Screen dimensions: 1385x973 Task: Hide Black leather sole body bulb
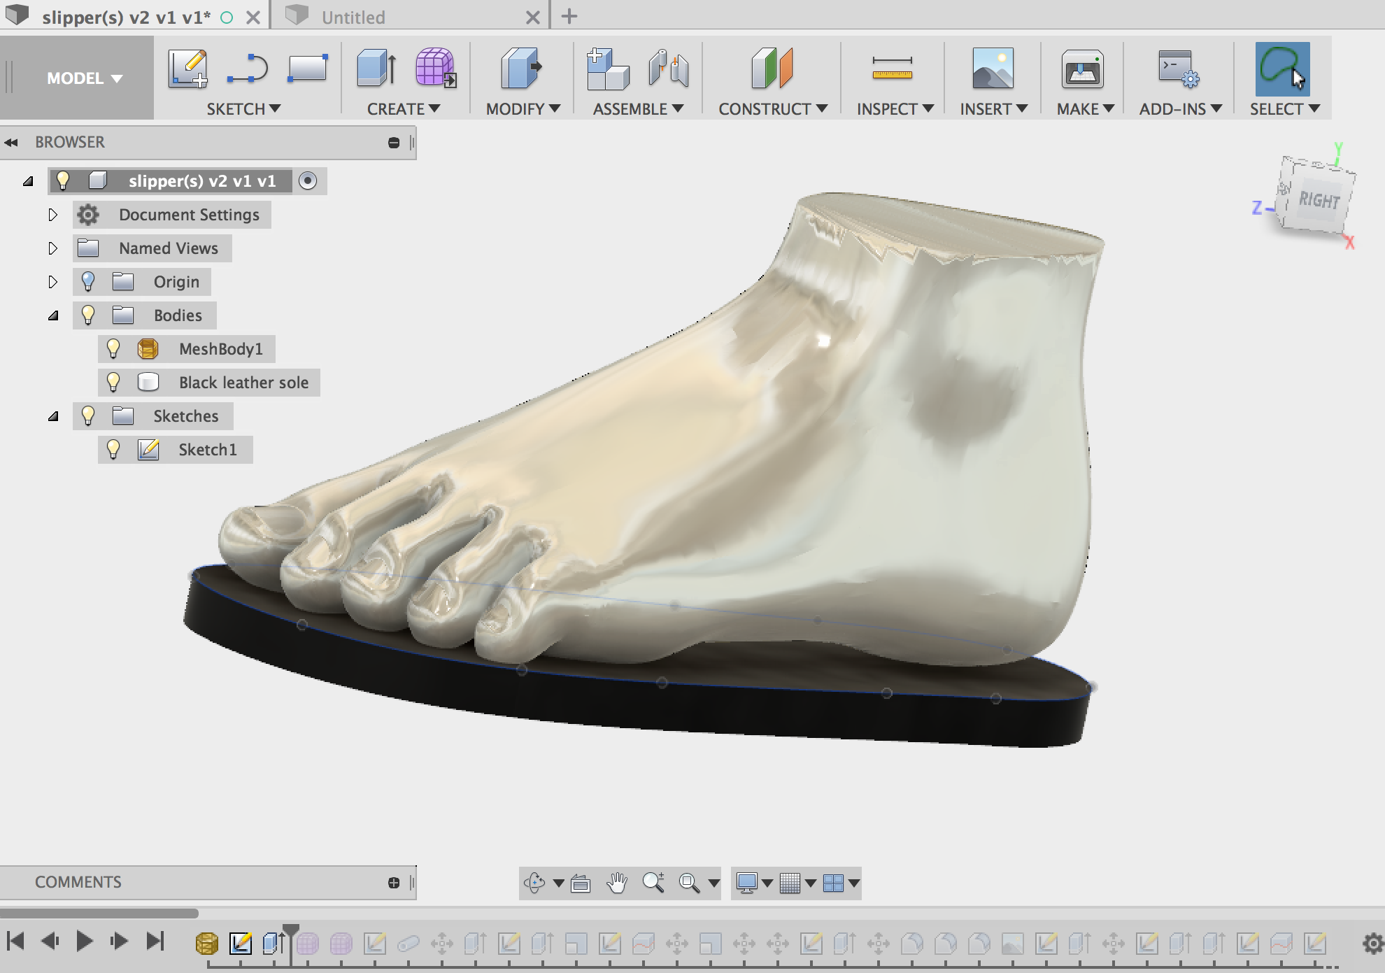pyautogui.click(x=113, y=383)
